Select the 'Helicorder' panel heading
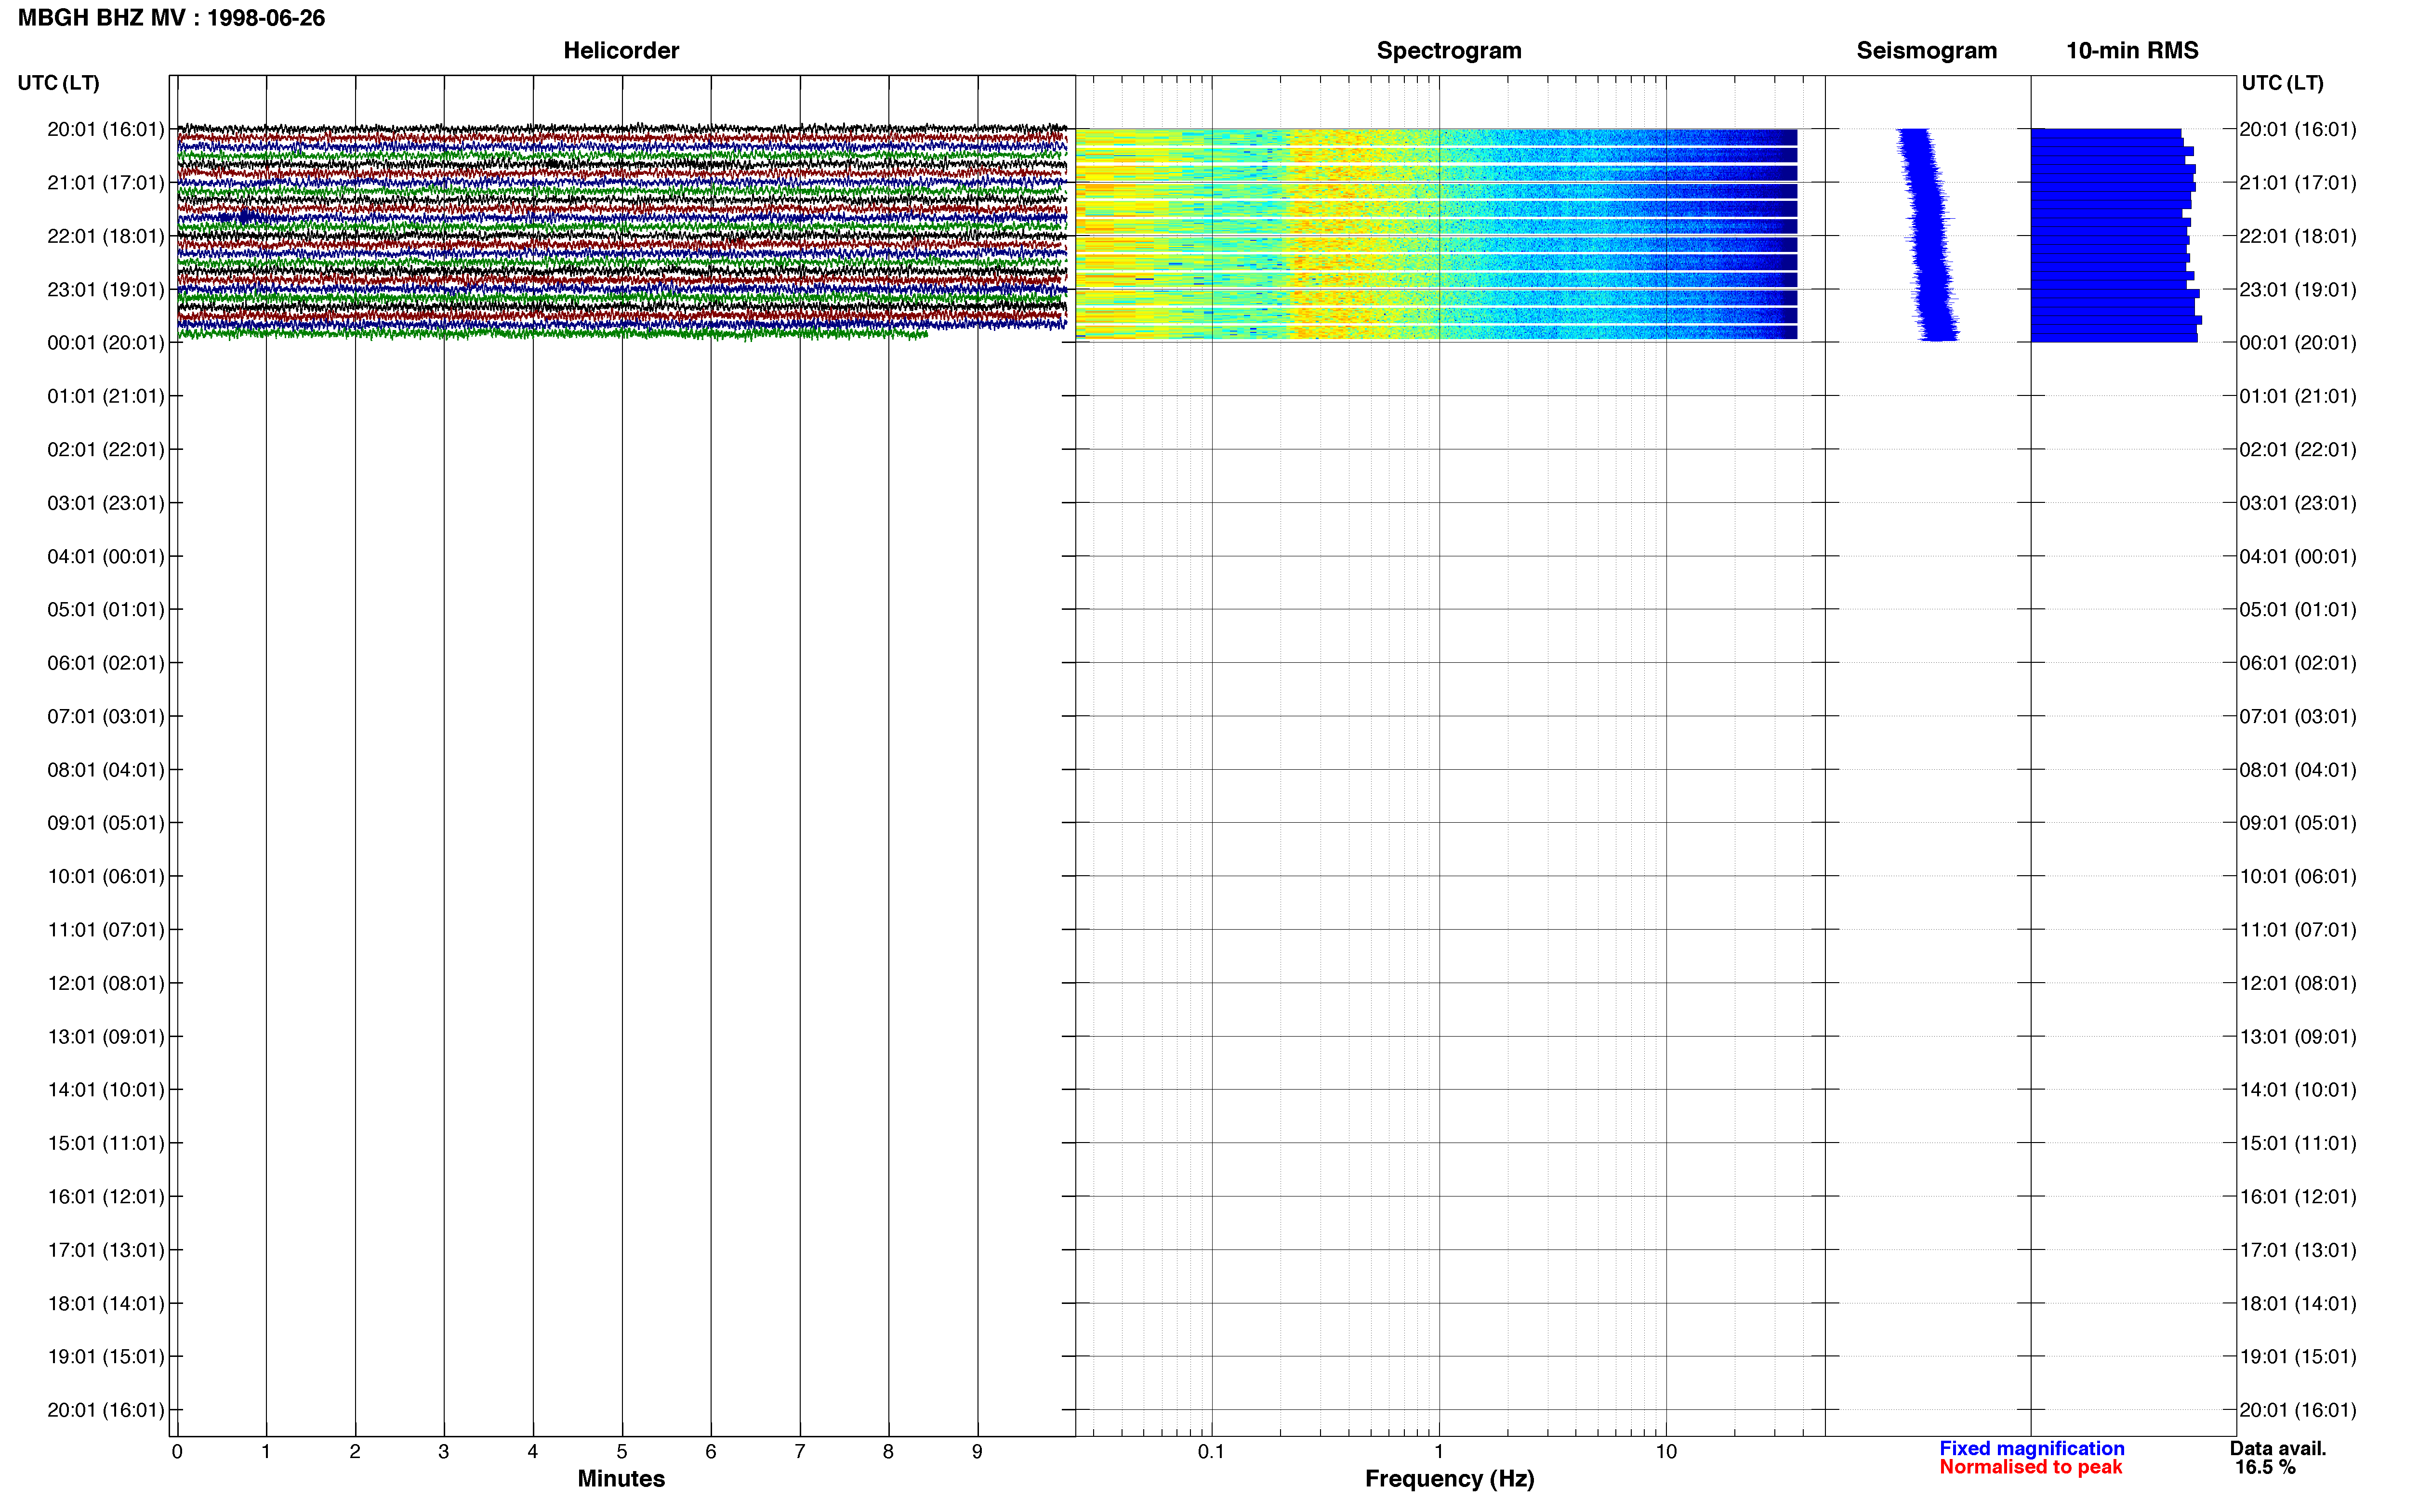 [621, 50]
